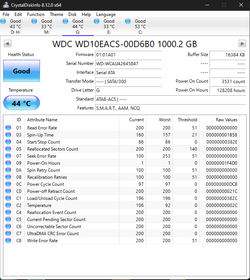Click the CrystalDiskInfo app icon in title bar
Screen dimensions: 250x280
[x=6, y=5]
